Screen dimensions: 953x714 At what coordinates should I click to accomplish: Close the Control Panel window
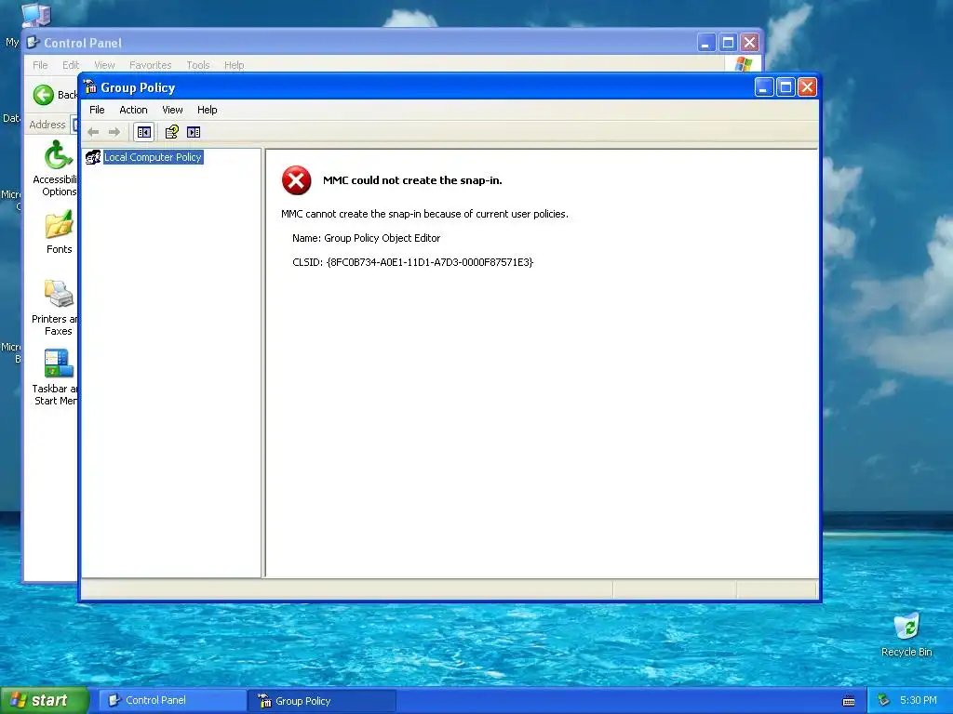pos(749,43)
